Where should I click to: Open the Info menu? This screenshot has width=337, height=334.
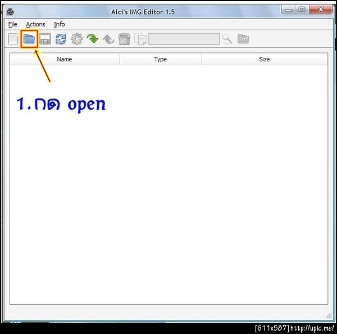tap(60, 24)
